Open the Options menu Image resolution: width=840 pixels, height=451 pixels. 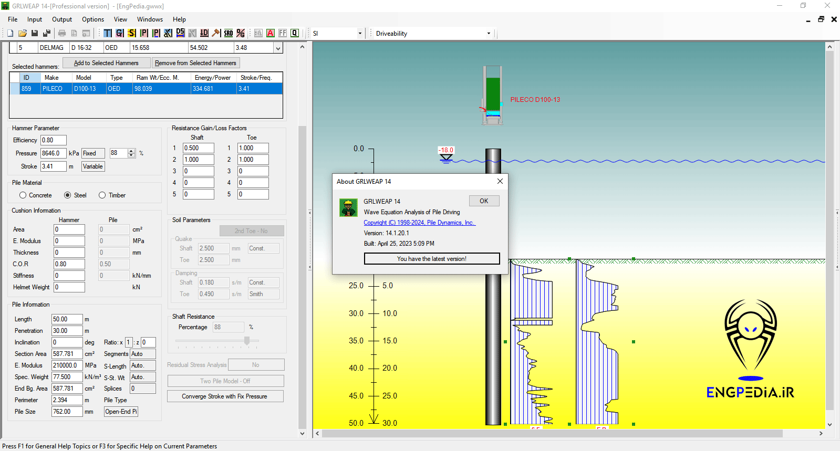tap(93, 19)
